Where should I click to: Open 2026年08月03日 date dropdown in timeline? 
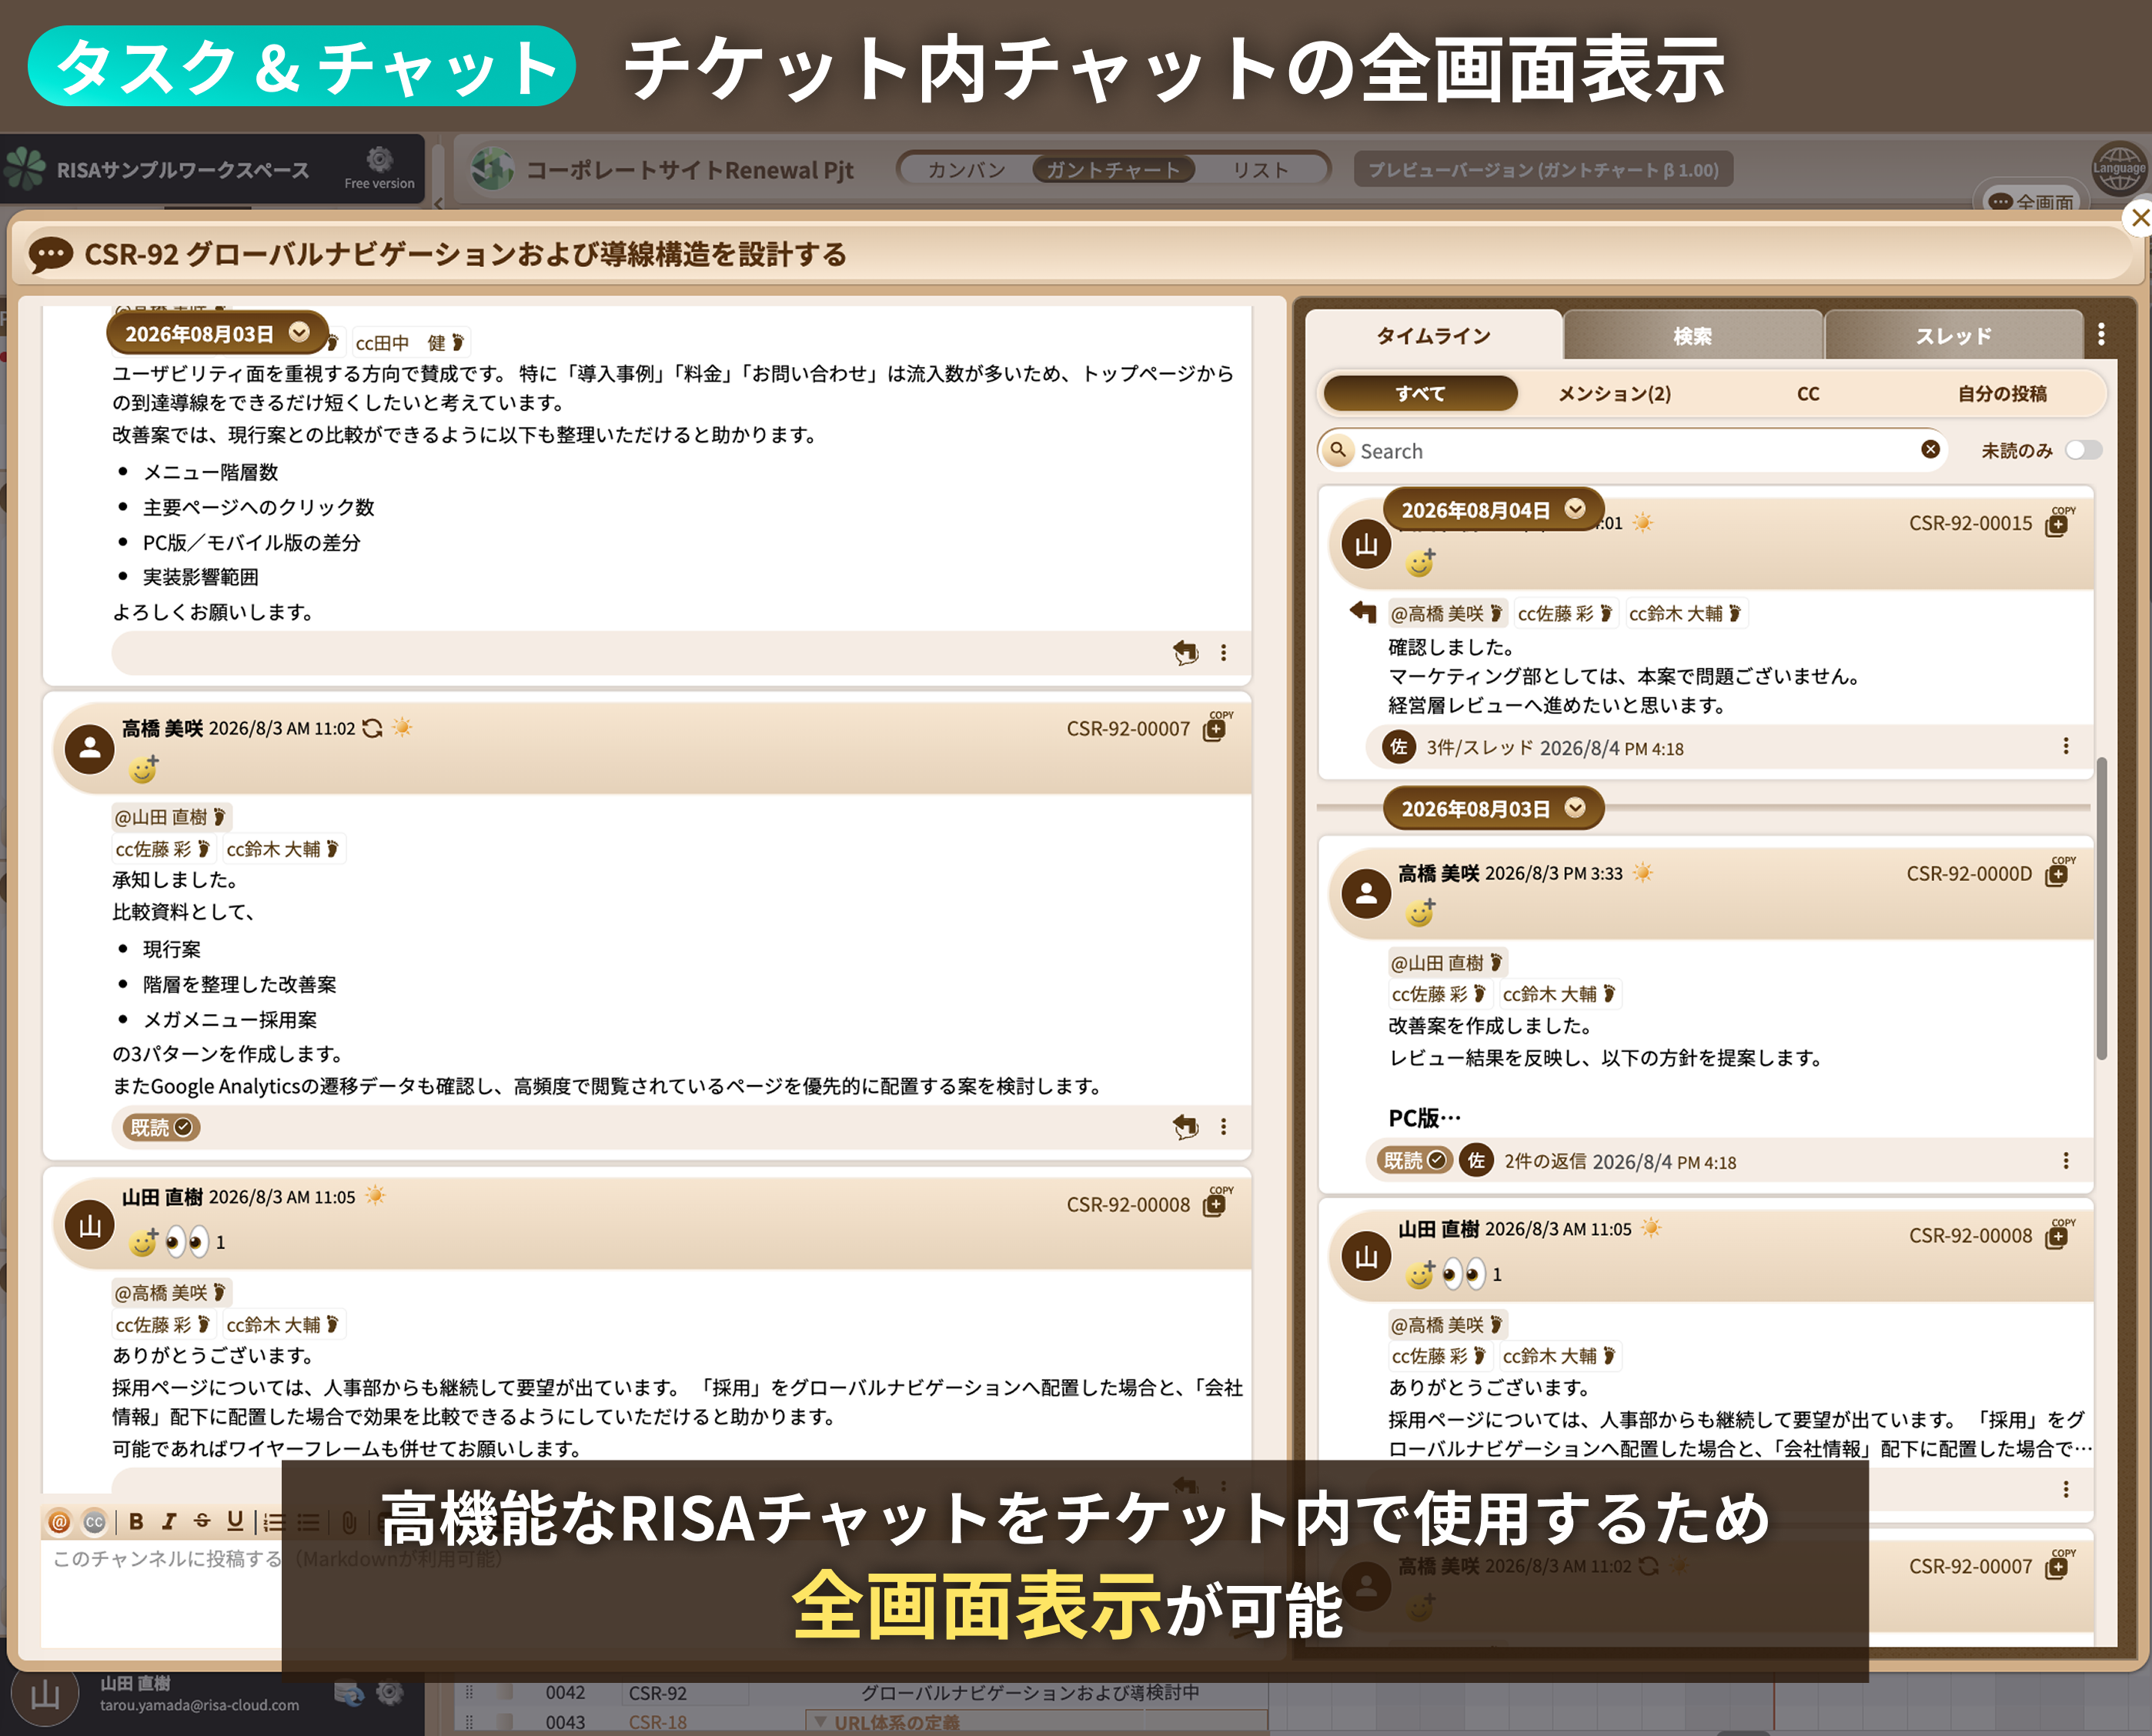[x=1493, y=808]
